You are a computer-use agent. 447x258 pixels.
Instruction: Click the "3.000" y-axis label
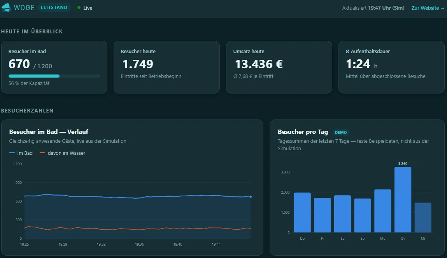tap(286, 172)
